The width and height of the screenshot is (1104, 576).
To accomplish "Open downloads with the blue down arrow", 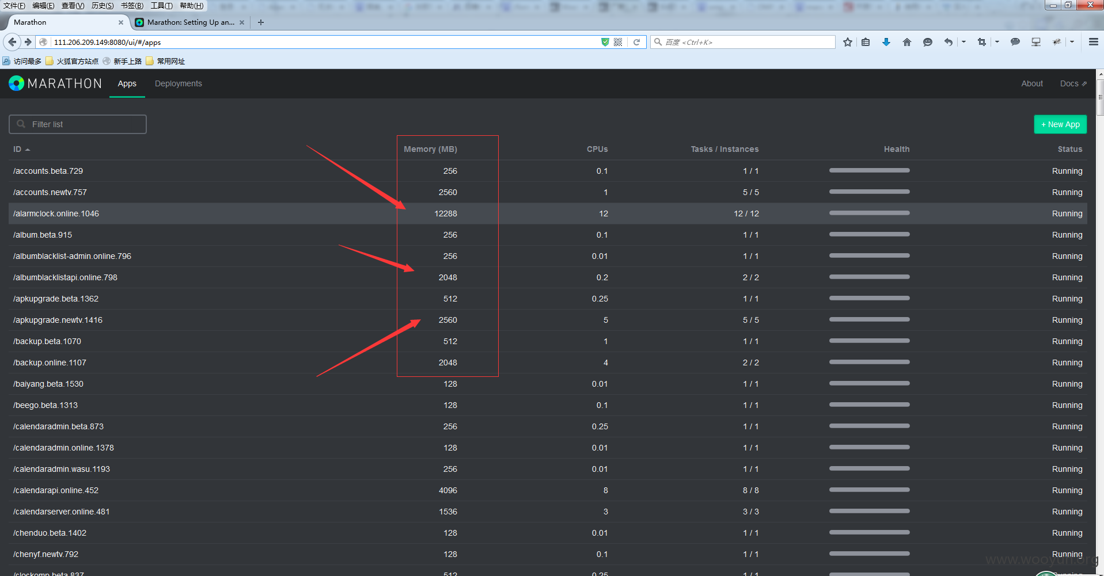I will (886, 42).
